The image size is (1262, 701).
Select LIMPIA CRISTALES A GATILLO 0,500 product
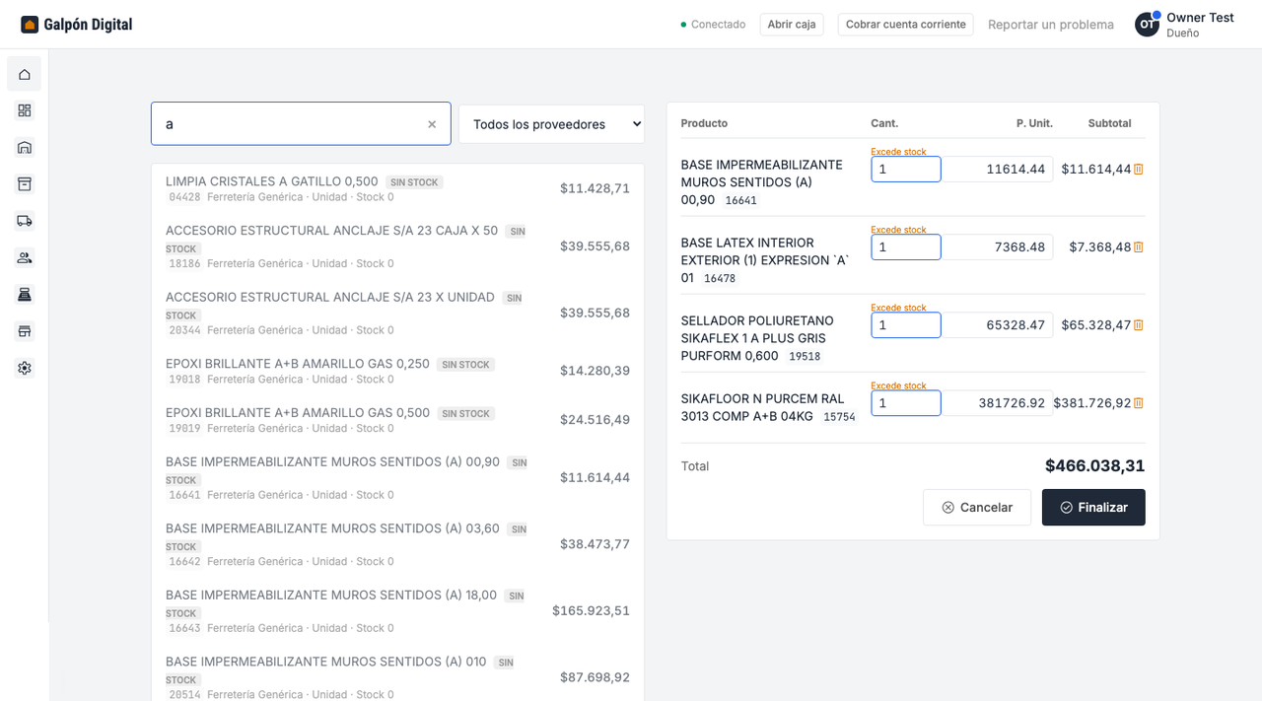tap(397, 188)
